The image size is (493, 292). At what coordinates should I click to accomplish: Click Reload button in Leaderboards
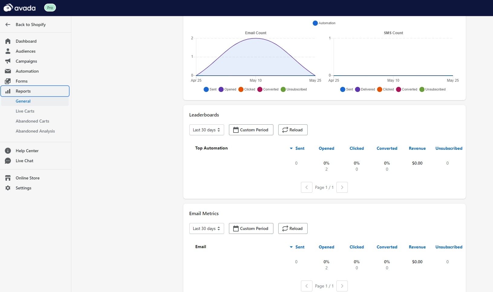[x=292, y=130]
